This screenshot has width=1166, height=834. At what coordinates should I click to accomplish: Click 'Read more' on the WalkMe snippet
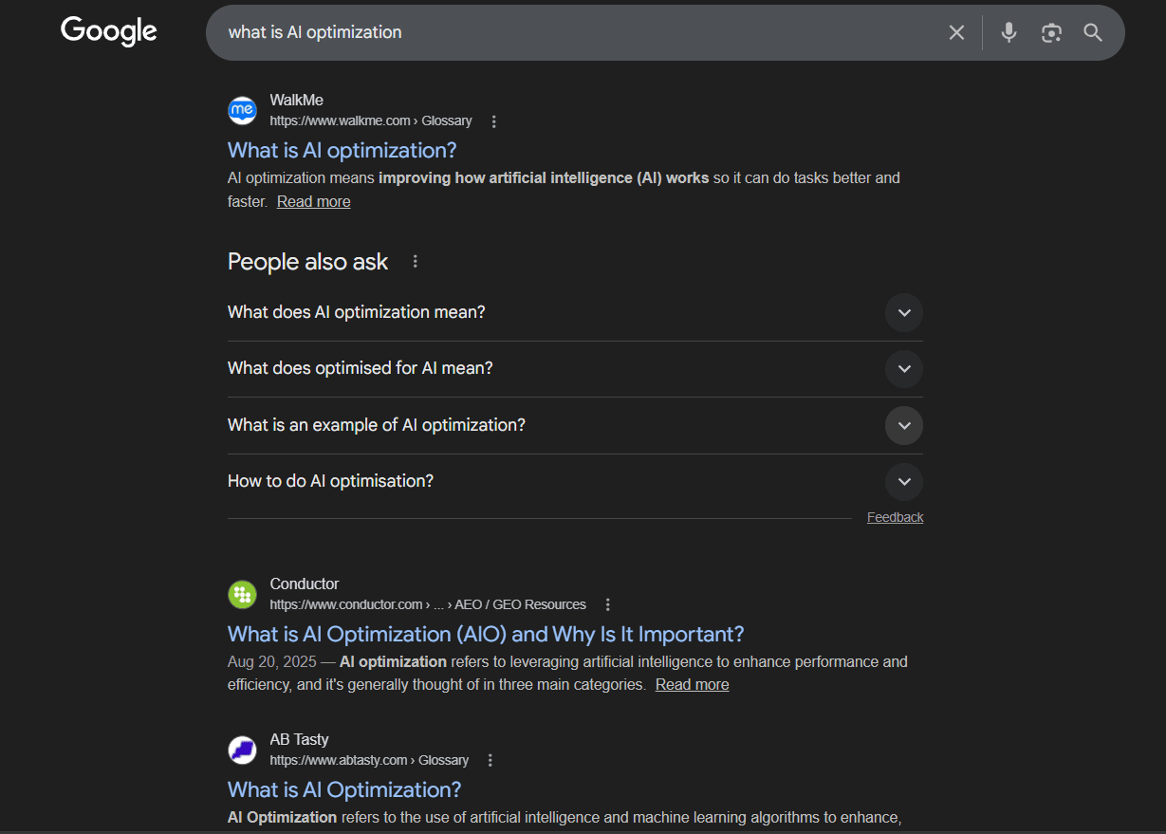(x=313, y=201)
